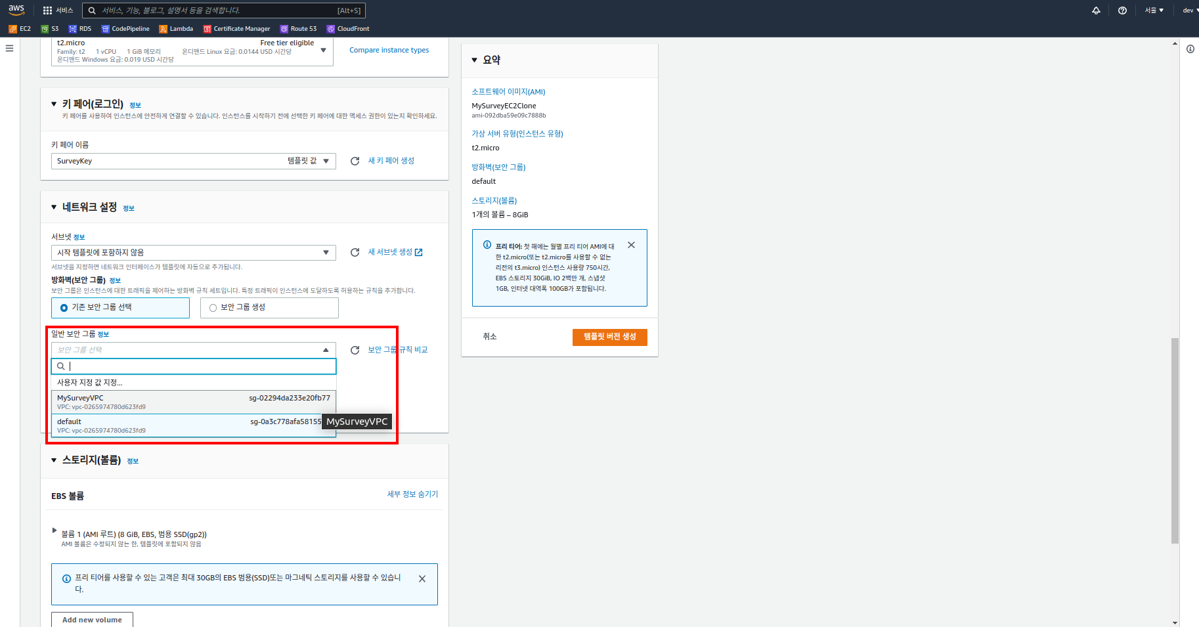
Task: Select the 기존 보안 그룹 선택 radio option
Action: point(120,308)
